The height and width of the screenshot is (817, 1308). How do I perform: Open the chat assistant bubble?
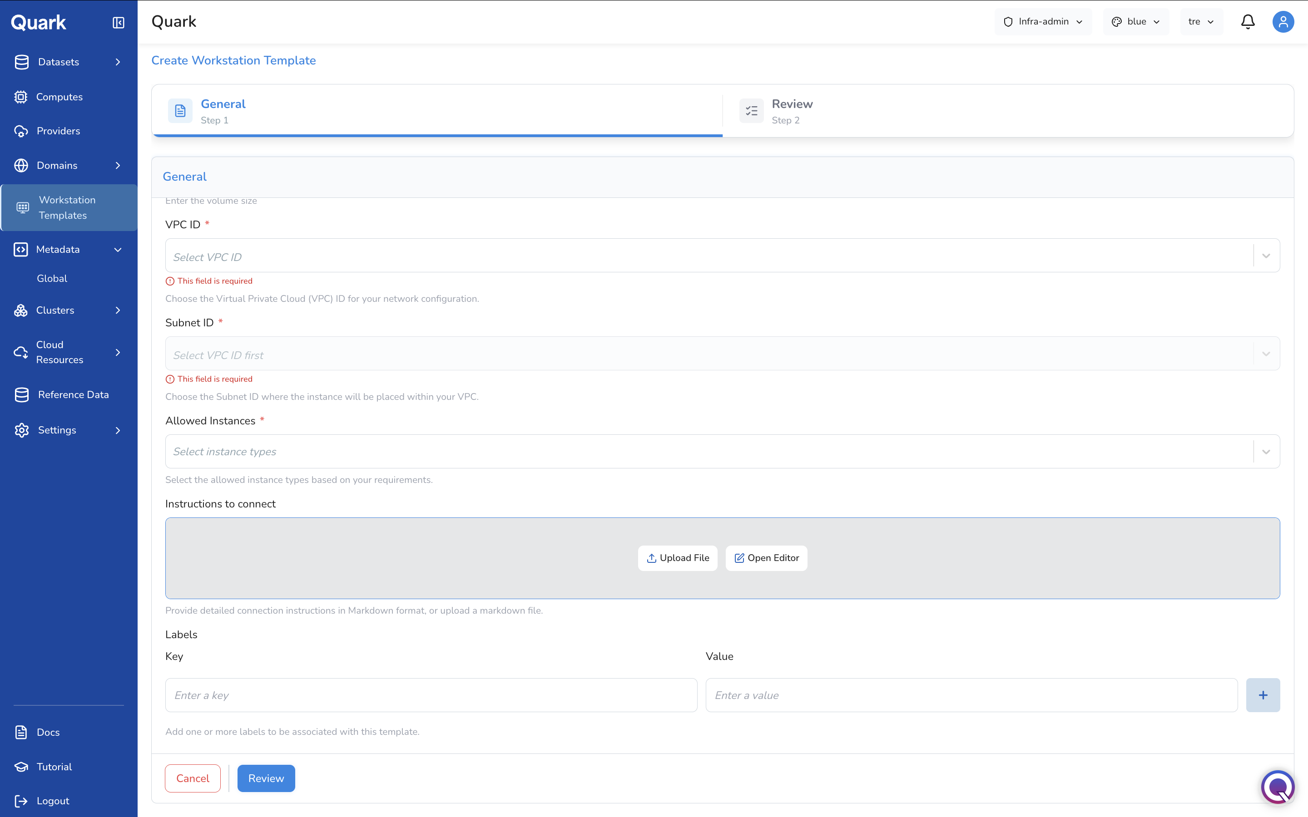click(1278, 786)
